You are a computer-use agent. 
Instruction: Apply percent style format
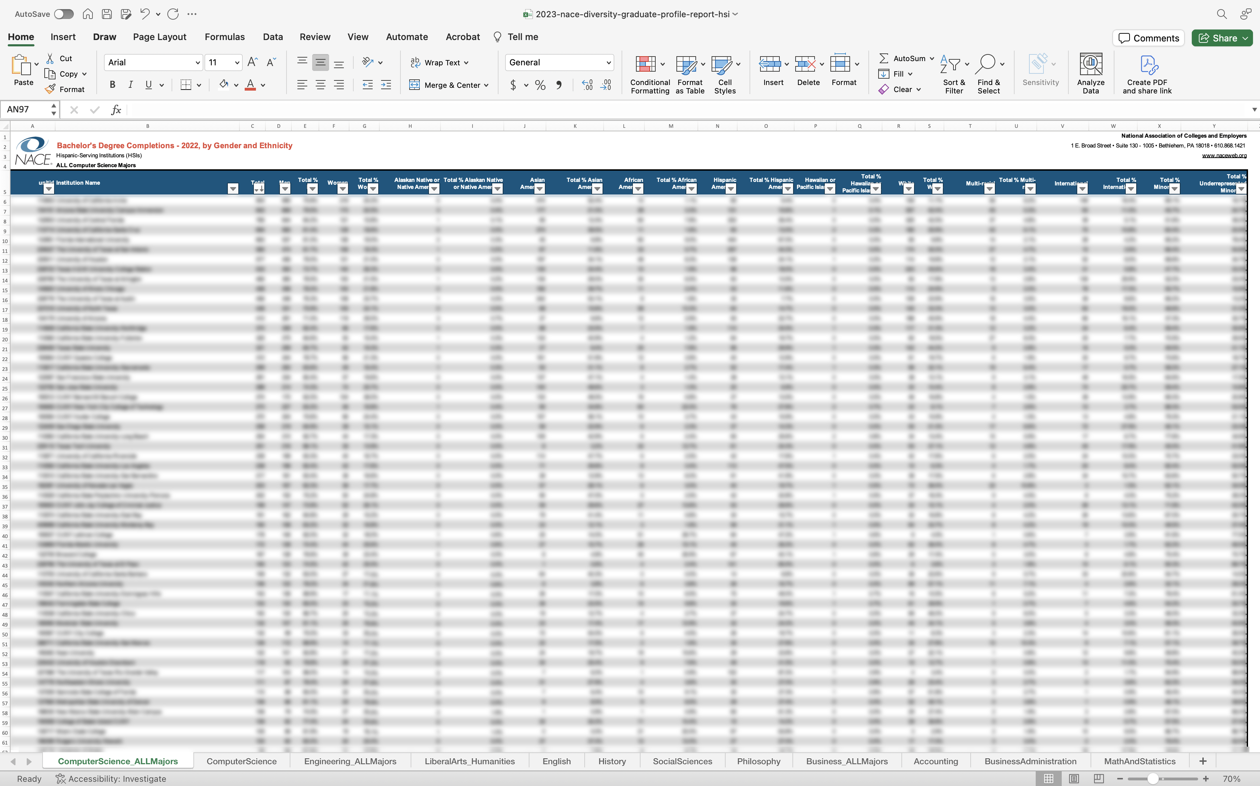click(x=540, y=85)
